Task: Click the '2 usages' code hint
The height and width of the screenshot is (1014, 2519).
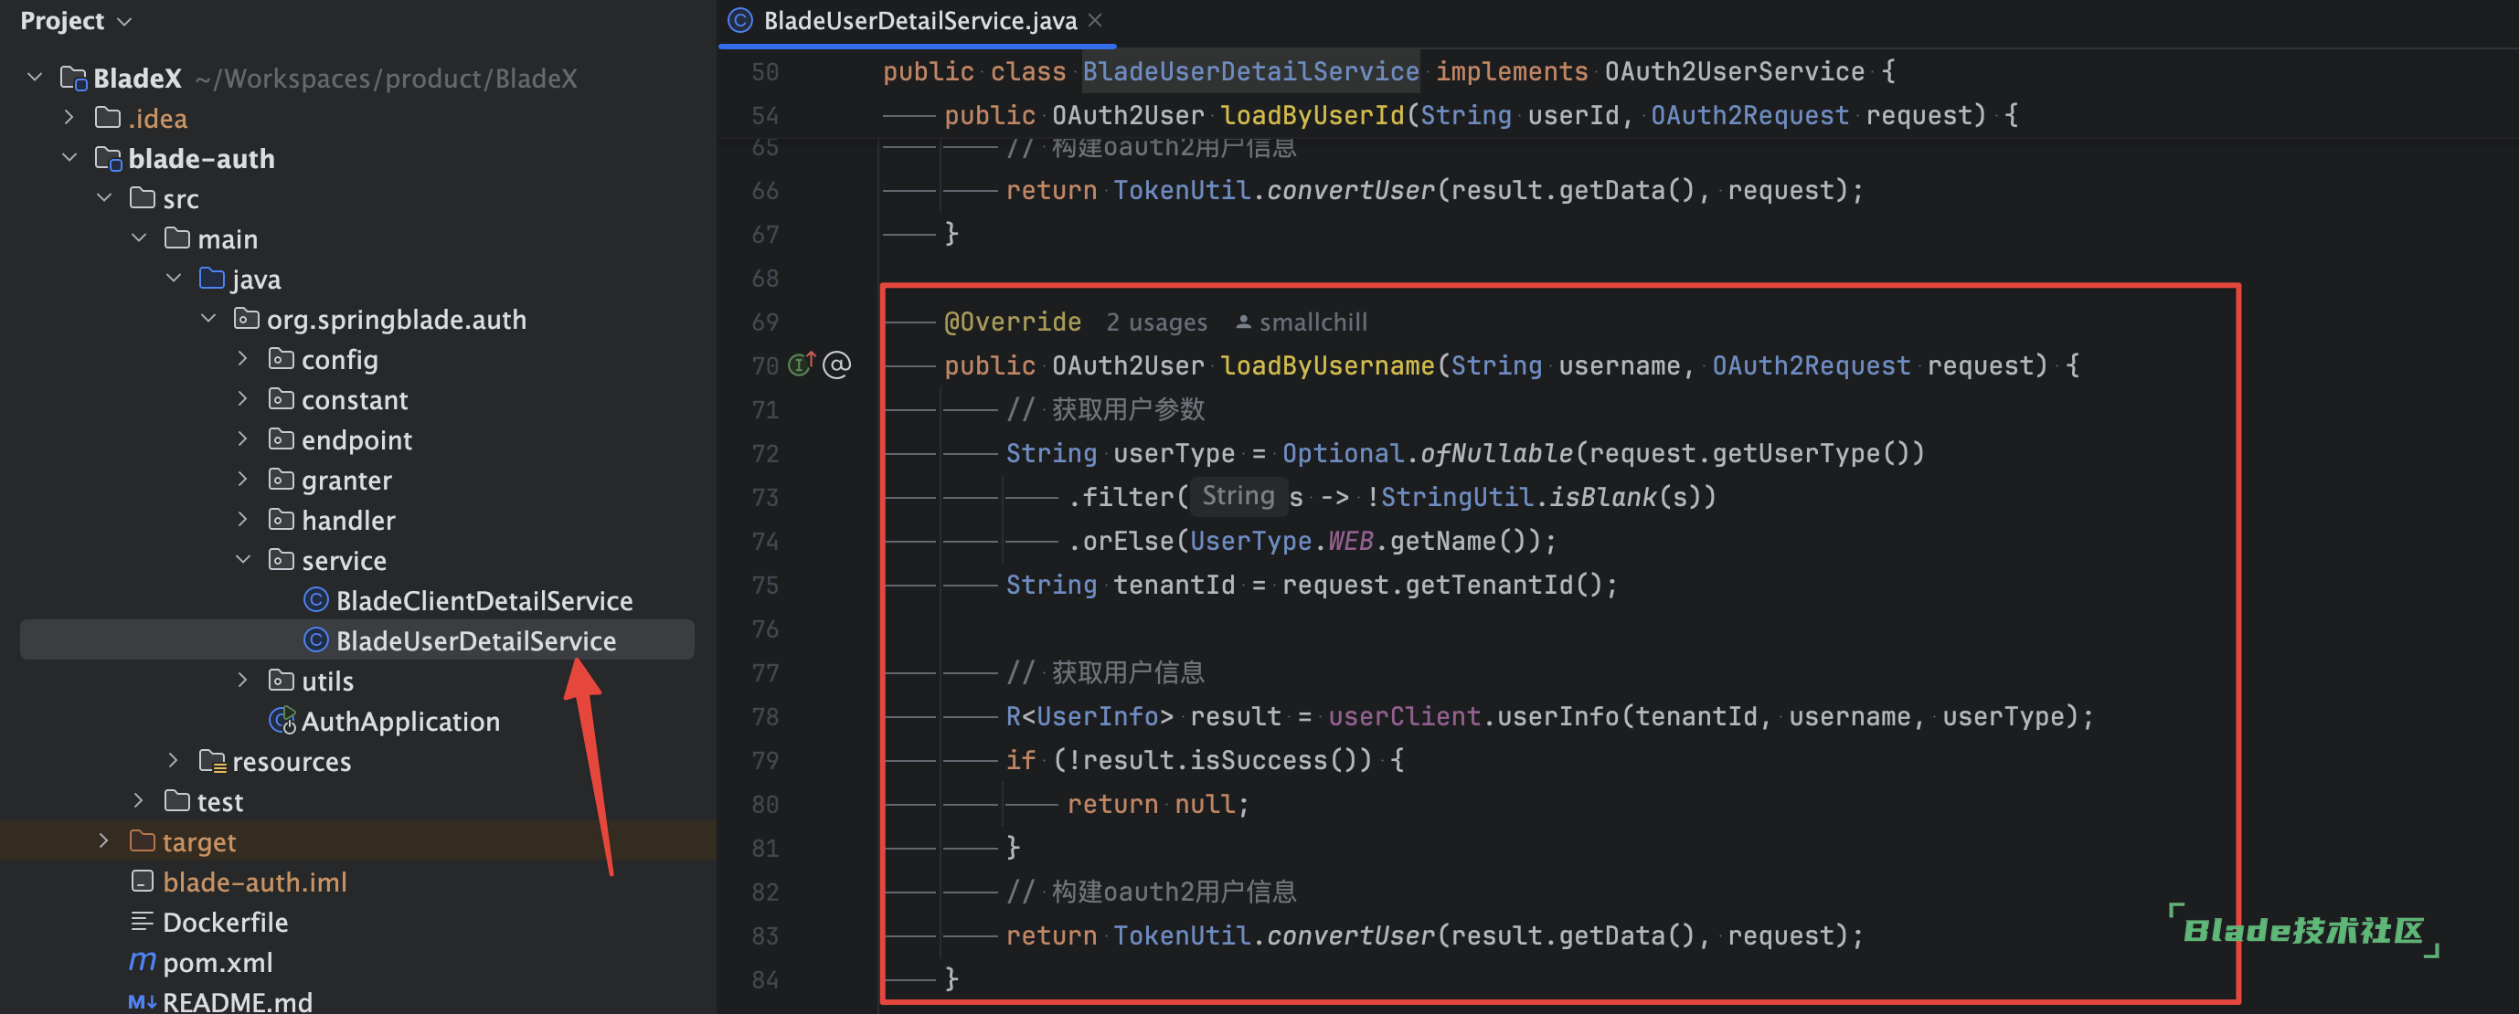Action: (x=1156, y=322)
